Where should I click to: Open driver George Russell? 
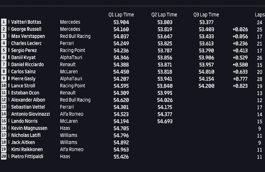[x=26, y=29]
